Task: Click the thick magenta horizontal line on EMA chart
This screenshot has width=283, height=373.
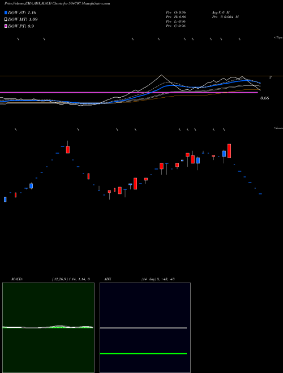Action: click(x=128, y=92)
